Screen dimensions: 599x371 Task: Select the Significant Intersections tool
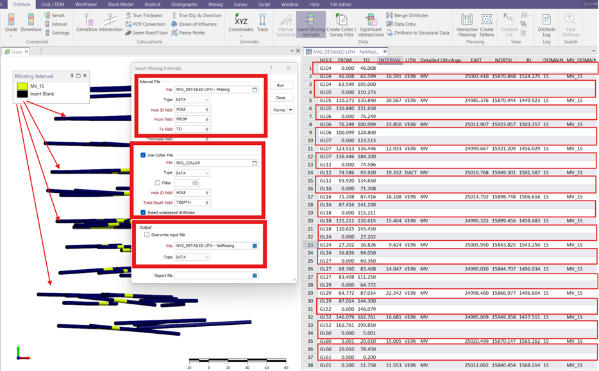[371, 20]
